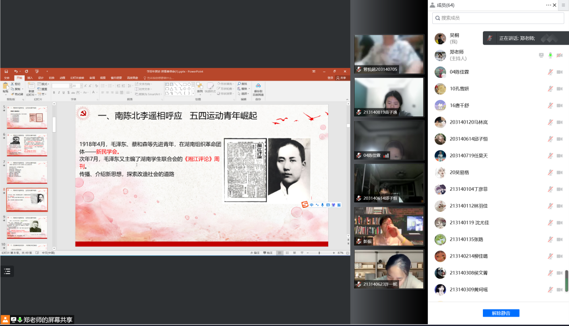569x326 pixels.
Task: Toggle microphone icon for 16唐千舒
Action: coord(550,106)
